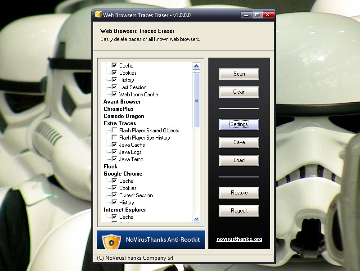Start a scan with the Scan button
Viewport: 360px width, 271px height.
239,74
